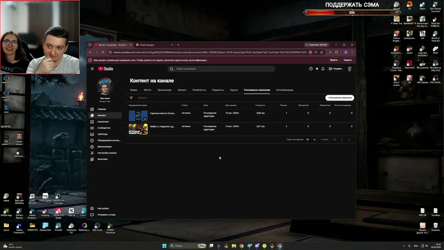Image resolution: width=444 pixels, height=250 pixels.
Task: Switch to the Видео tab
Action: tap(134, 90)
